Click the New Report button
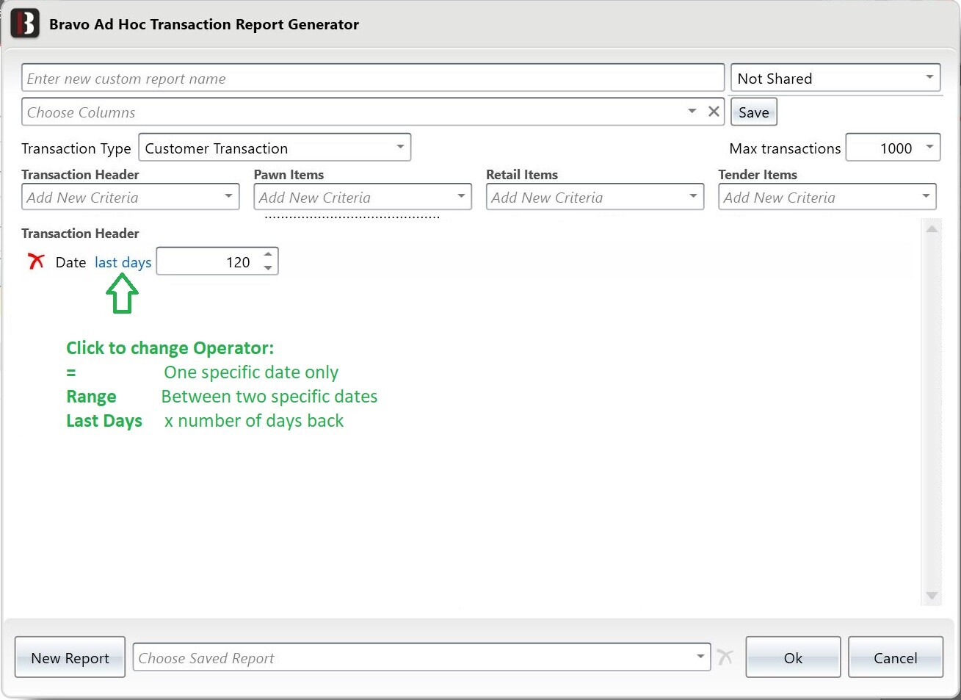This screenshot has width=961, height=700. tap(70, 657)
